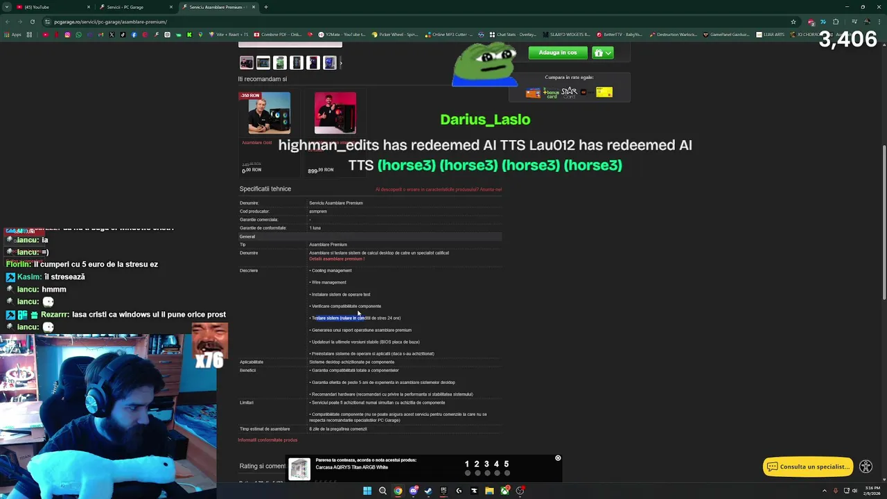Expand the gift options dropdown

(x=602, y=53)
